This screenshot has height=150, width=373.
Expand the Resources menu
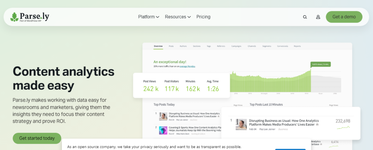(178, 17)
